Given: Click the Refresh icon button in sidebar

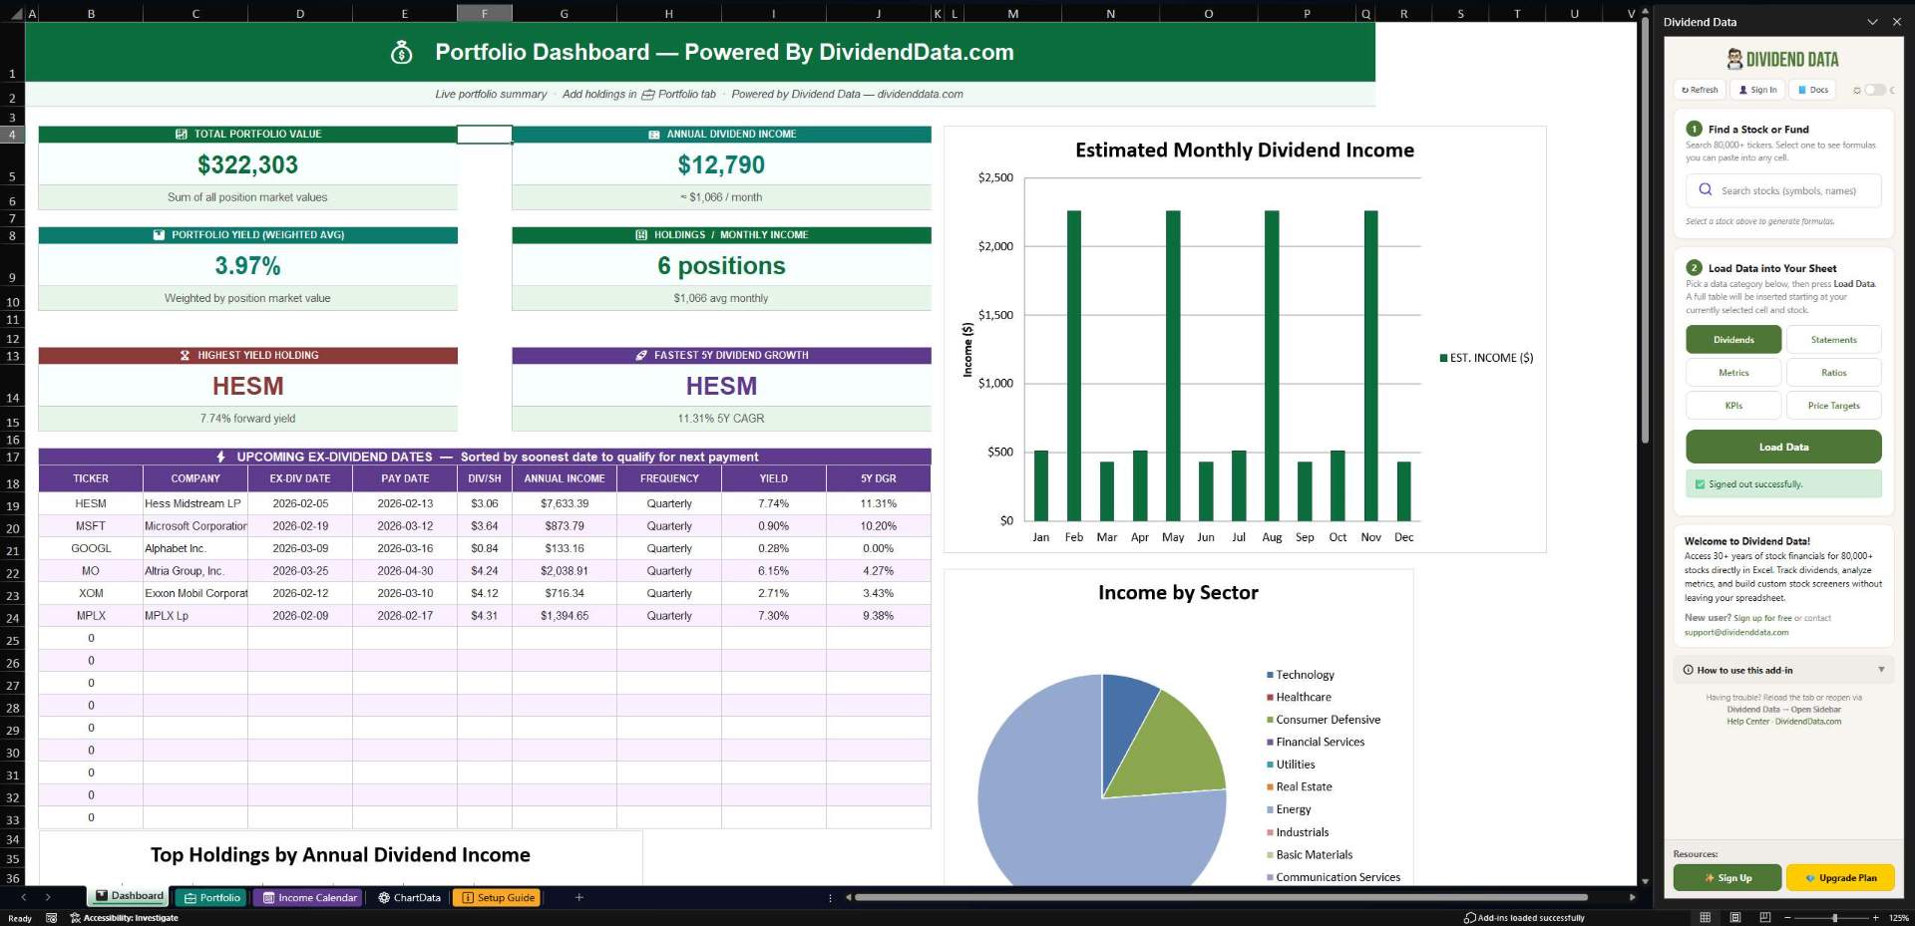Looking at the screenshot, I should coord(1700,90).
